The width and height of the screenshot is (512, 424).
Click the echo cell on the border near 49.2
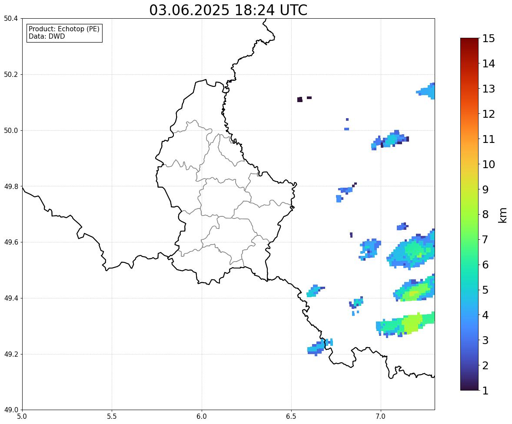[x=319, y=347]
